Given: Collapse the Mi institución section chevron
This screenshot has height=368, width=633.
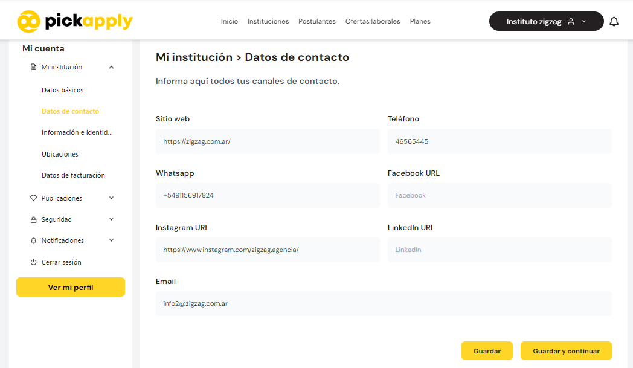Looking at the screenshot, I should tap(111, 67).
